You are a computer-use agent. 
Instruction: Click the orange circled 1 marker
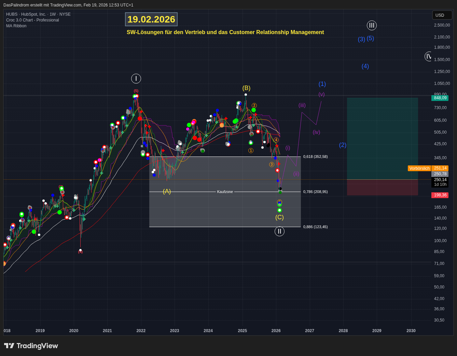click(251, 151)
